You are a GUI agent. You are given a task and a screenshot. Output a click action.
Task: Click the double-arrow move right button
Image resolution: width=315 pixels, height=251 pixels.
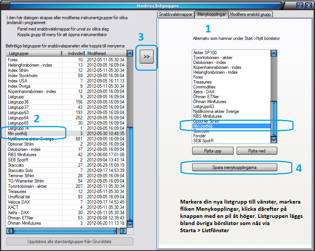pyautogui.click(x=147, y=56)
